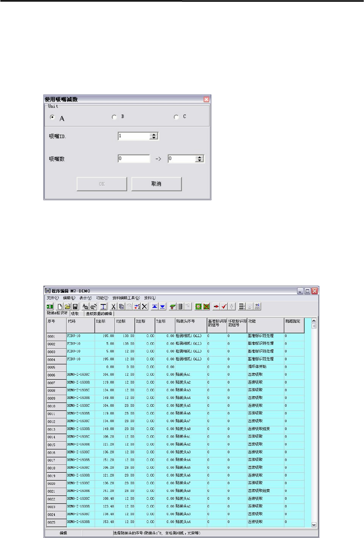Click the list lines toolbar icon
Viewport: 364px width, 538px height.
click(x=242, y=306)
